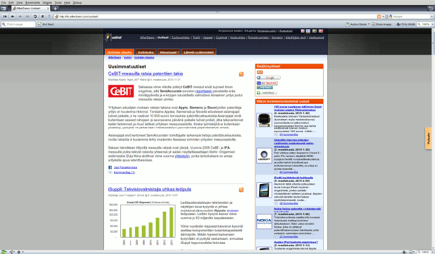
Task: Close the AfterDawn Uutiset tab
Action: [48, 8]
